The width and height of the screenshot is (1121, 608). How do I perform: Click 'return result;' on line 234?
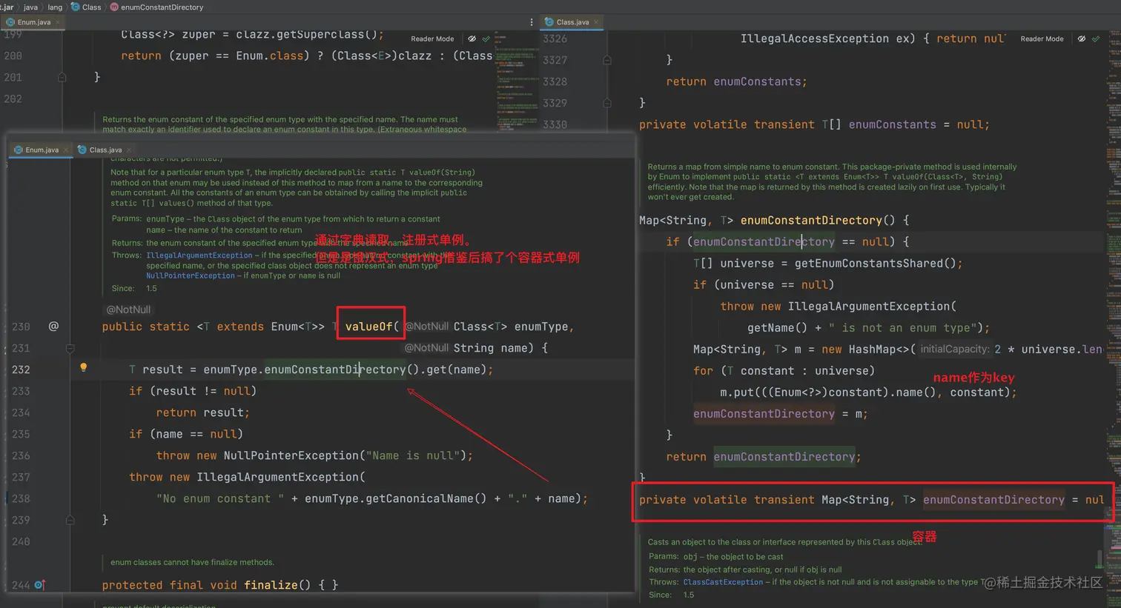click(x=203, y=412)
